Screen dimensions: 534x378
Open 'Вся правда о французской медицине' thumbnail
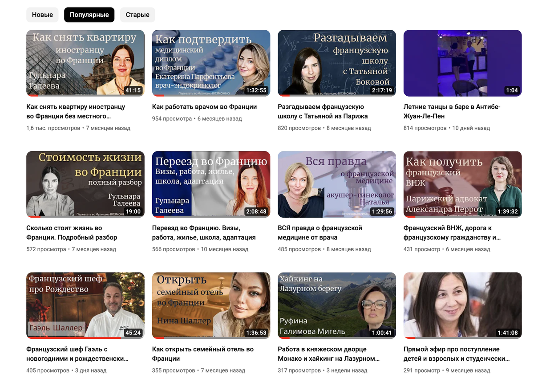[x=337, y=184]
